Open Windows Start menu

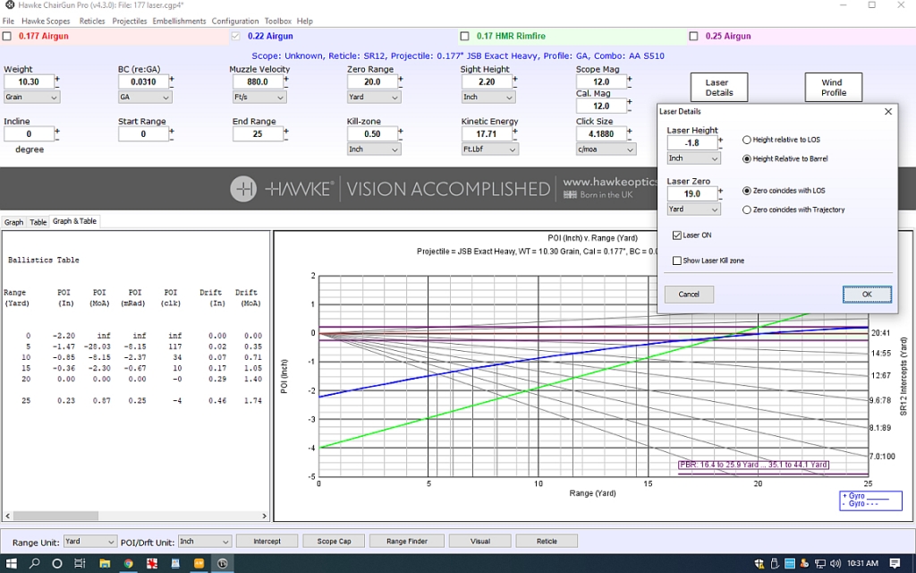click(x=11, y=564)
